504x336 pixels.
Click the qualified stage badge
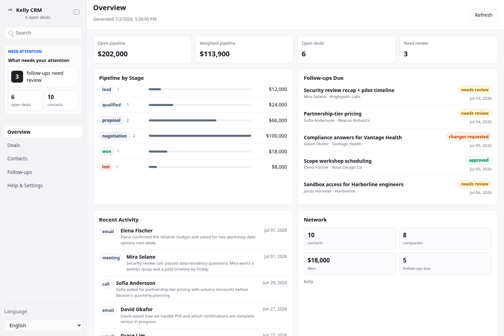pos(111,105)
